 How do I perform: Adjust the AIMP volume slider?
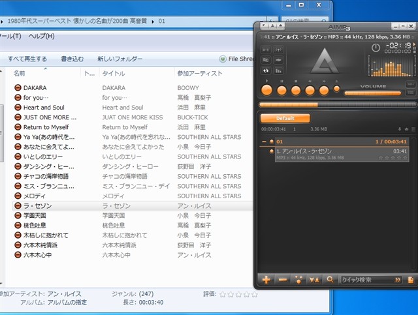point(373,93)
